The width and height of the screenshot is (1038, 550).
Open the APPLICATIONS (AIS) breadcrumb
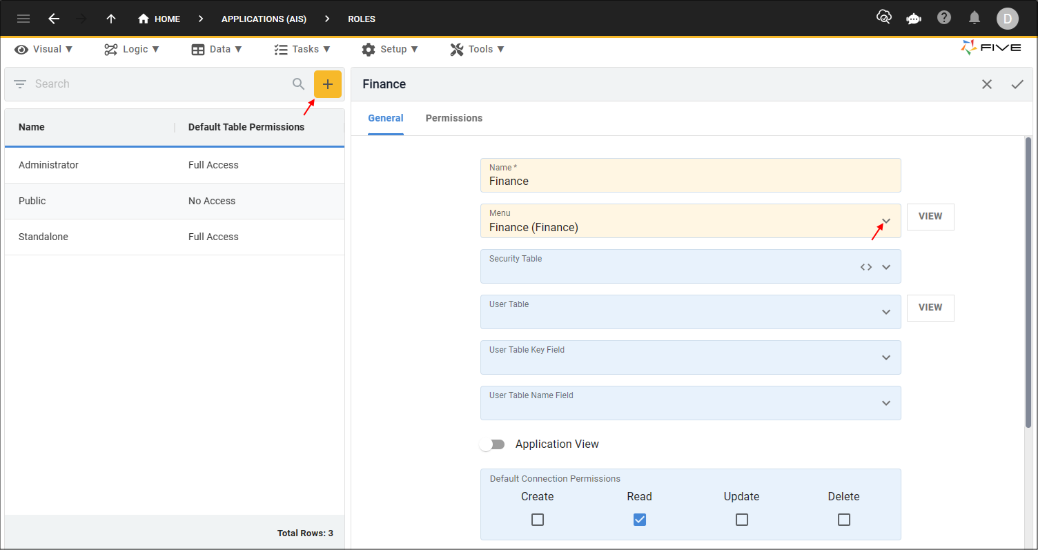264,19
